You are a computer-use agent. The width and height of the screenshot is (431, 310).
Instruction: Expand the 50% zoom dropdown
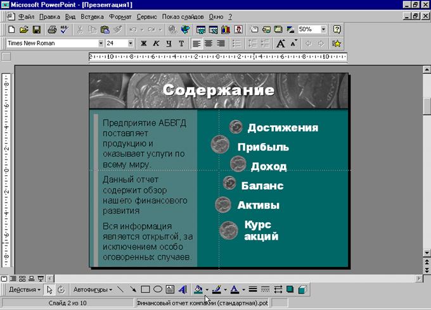click(323, 29)
